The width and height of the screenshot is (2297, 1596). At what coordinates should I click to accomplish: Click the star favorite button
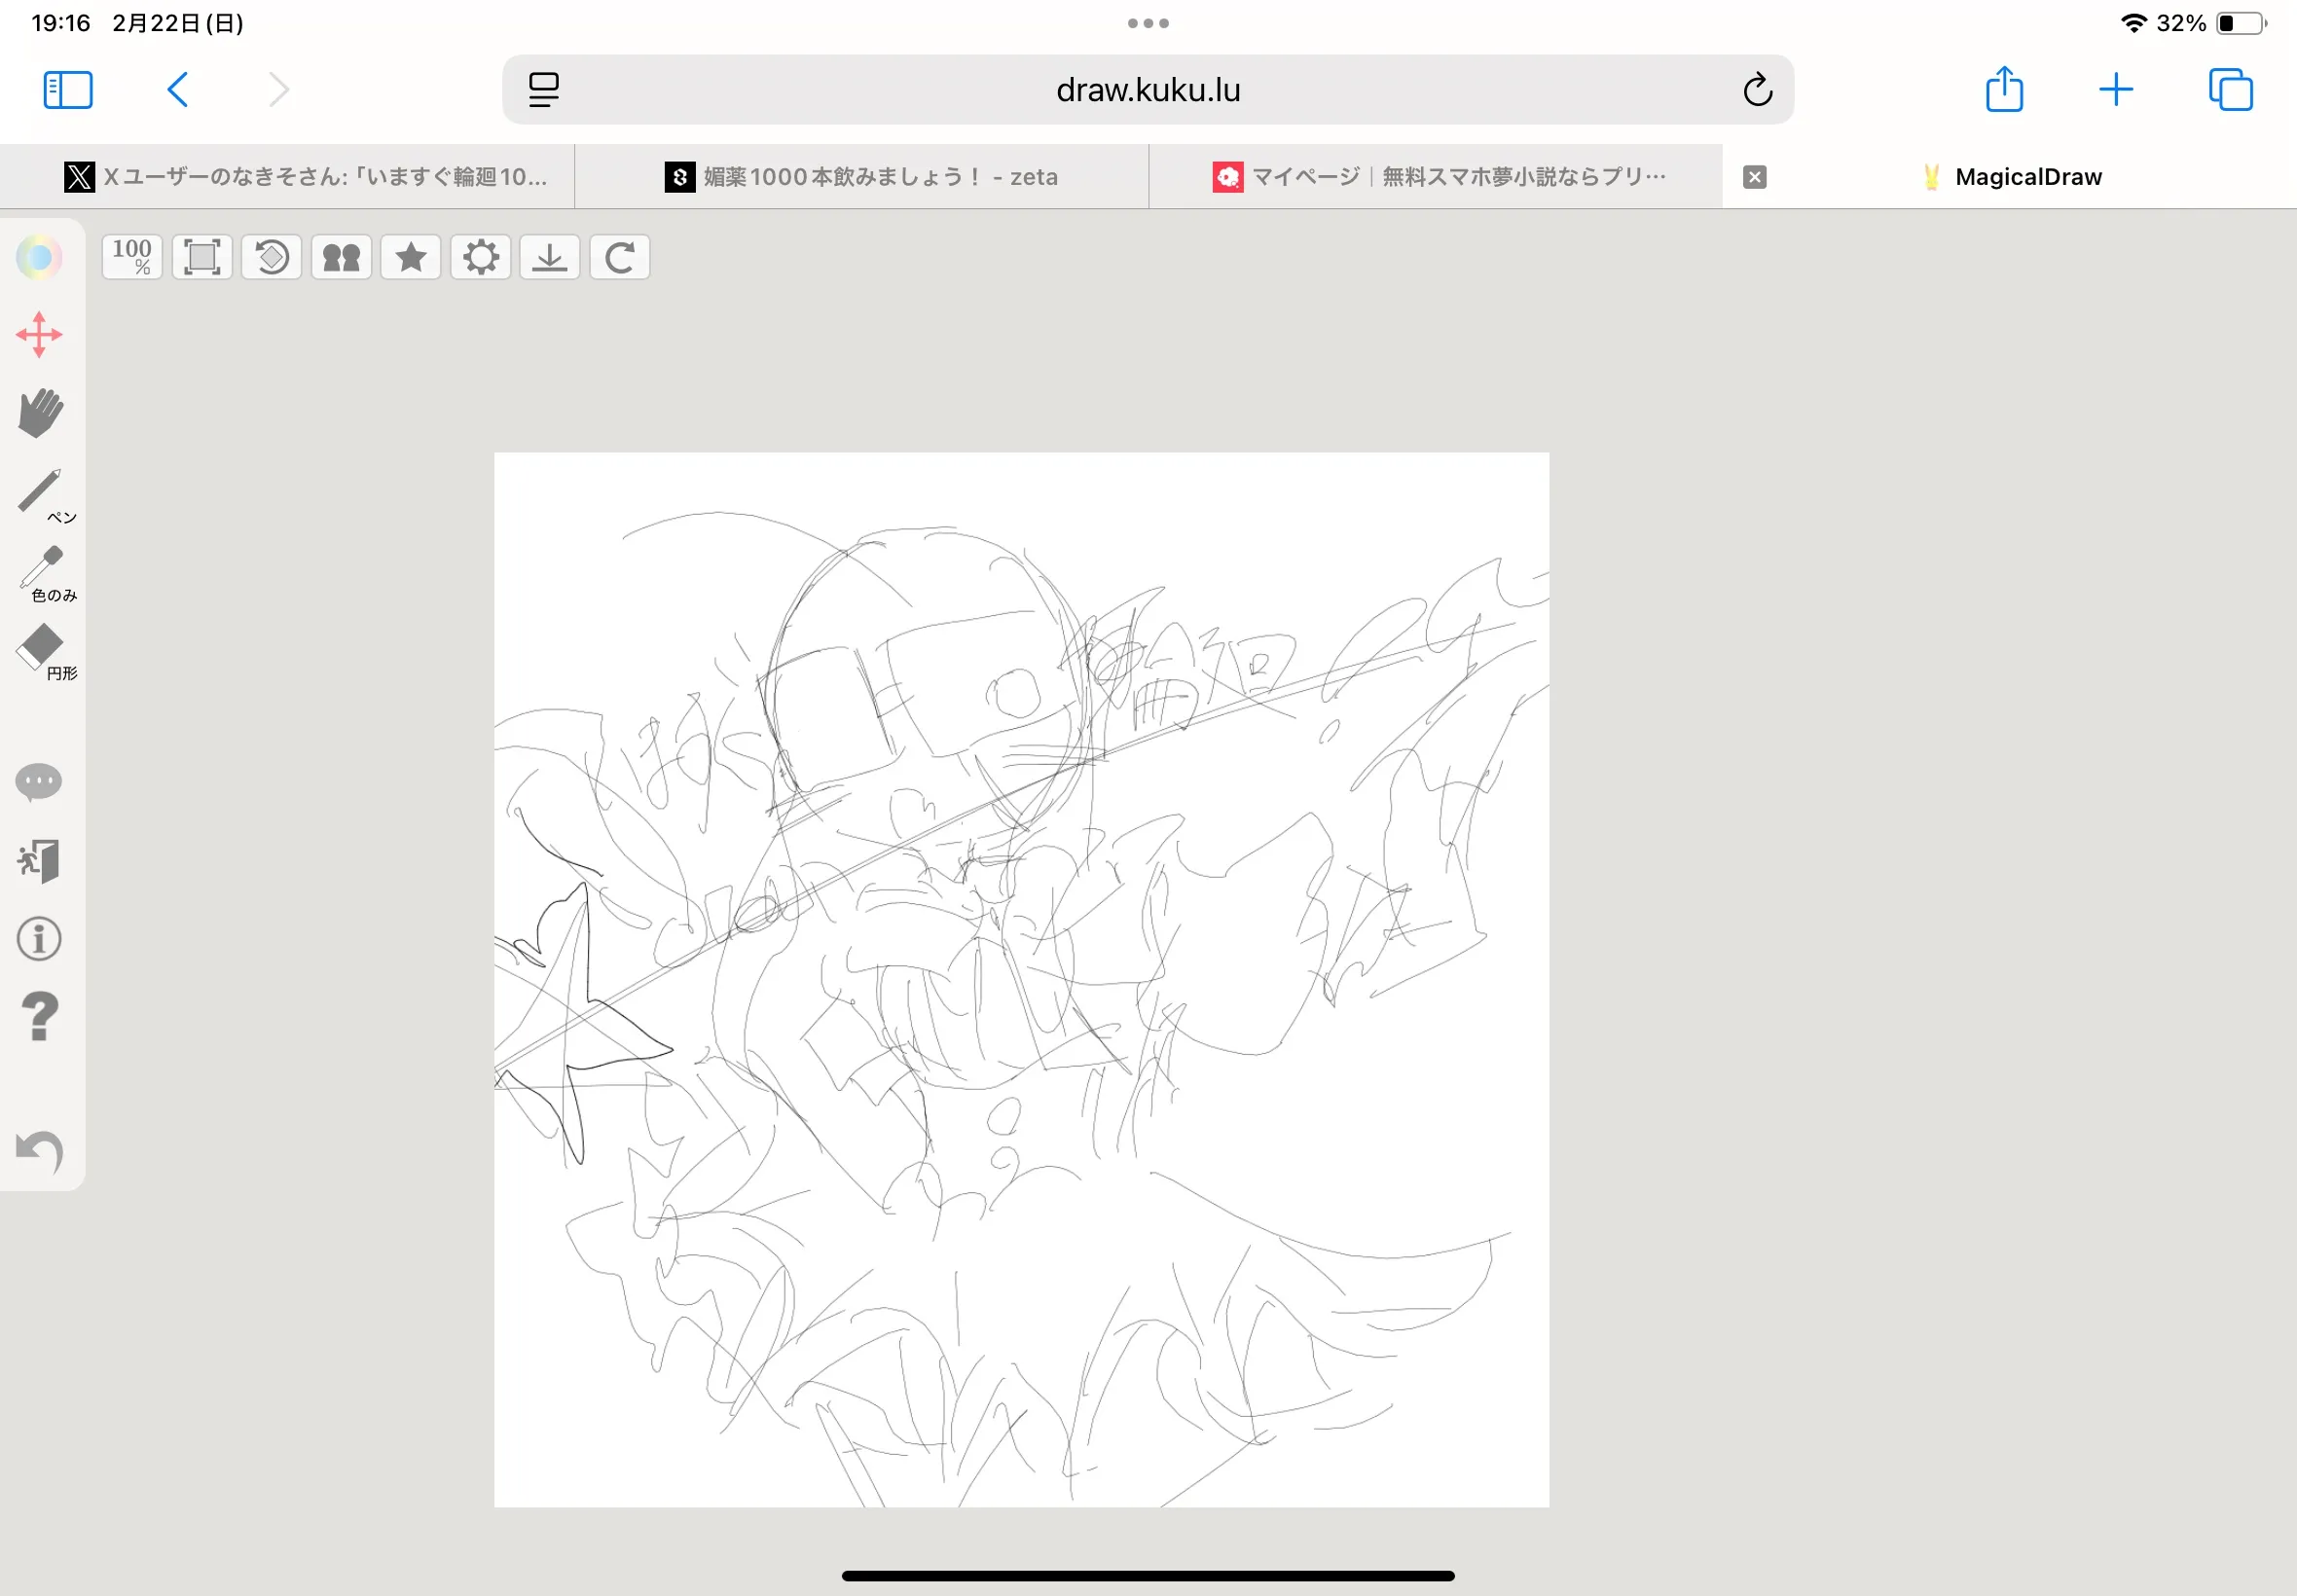click(x=411, y=257)
